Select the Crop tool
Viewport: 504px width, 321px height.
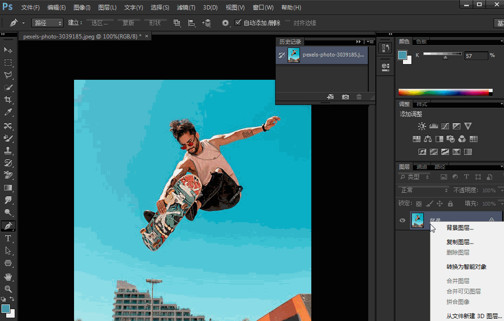click(8, 100)
